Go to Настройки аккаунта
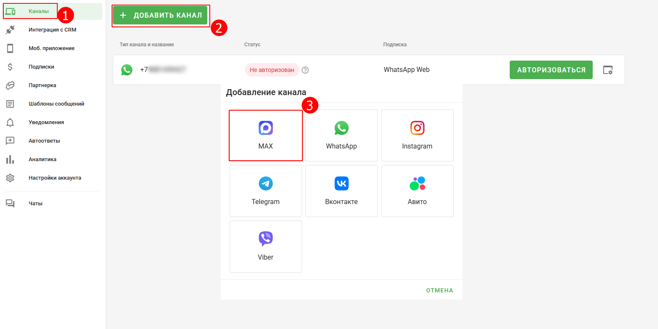This screenshot has height=329, width=658. point(55,178)
